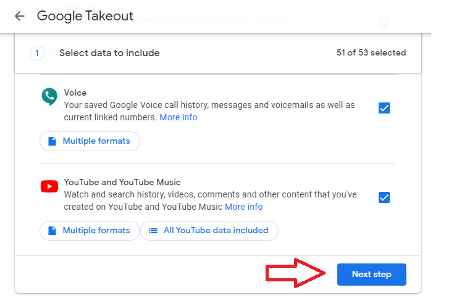Click the Google Voice phone icon
The image size is (462, 298).
[49, 96]
